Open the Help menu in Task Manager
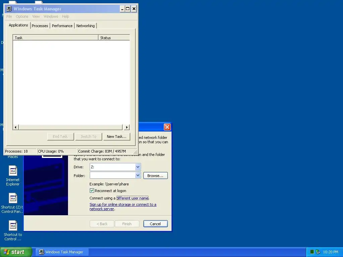Viewport: 343px width, 257px height. (x=65, y=16)
